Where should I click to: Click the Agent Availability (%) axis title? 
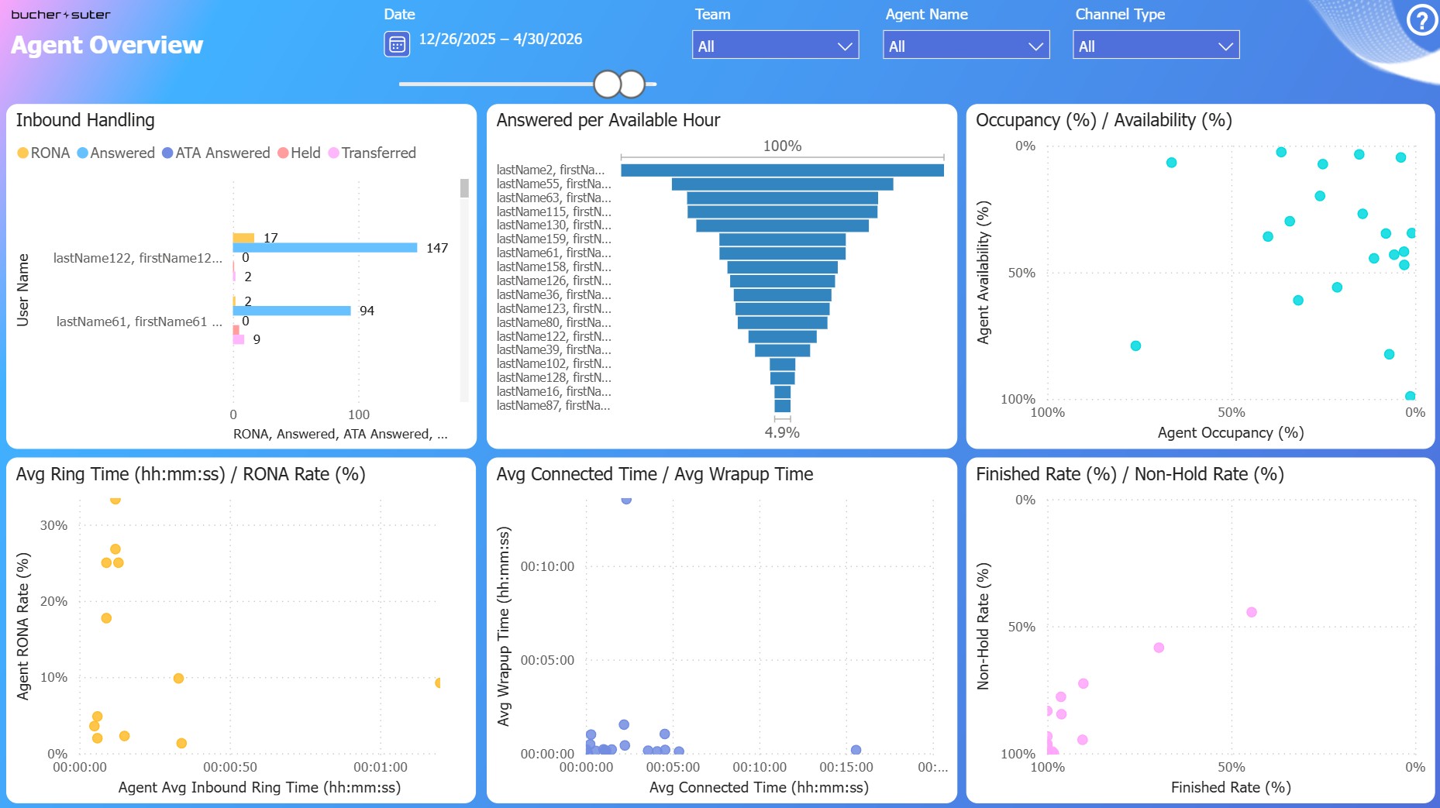(984, 272)
